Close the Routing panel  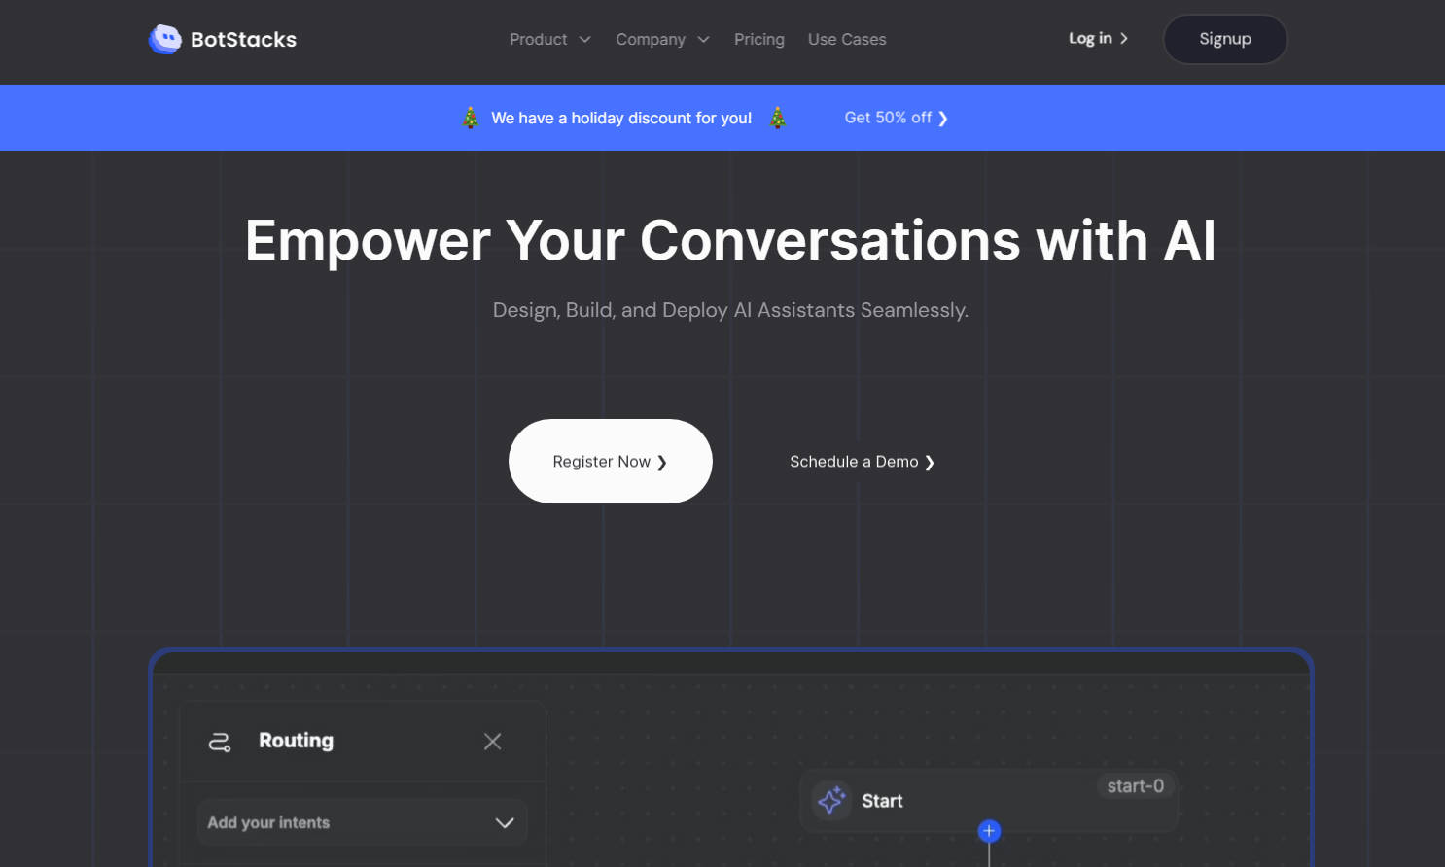[492, 742]
